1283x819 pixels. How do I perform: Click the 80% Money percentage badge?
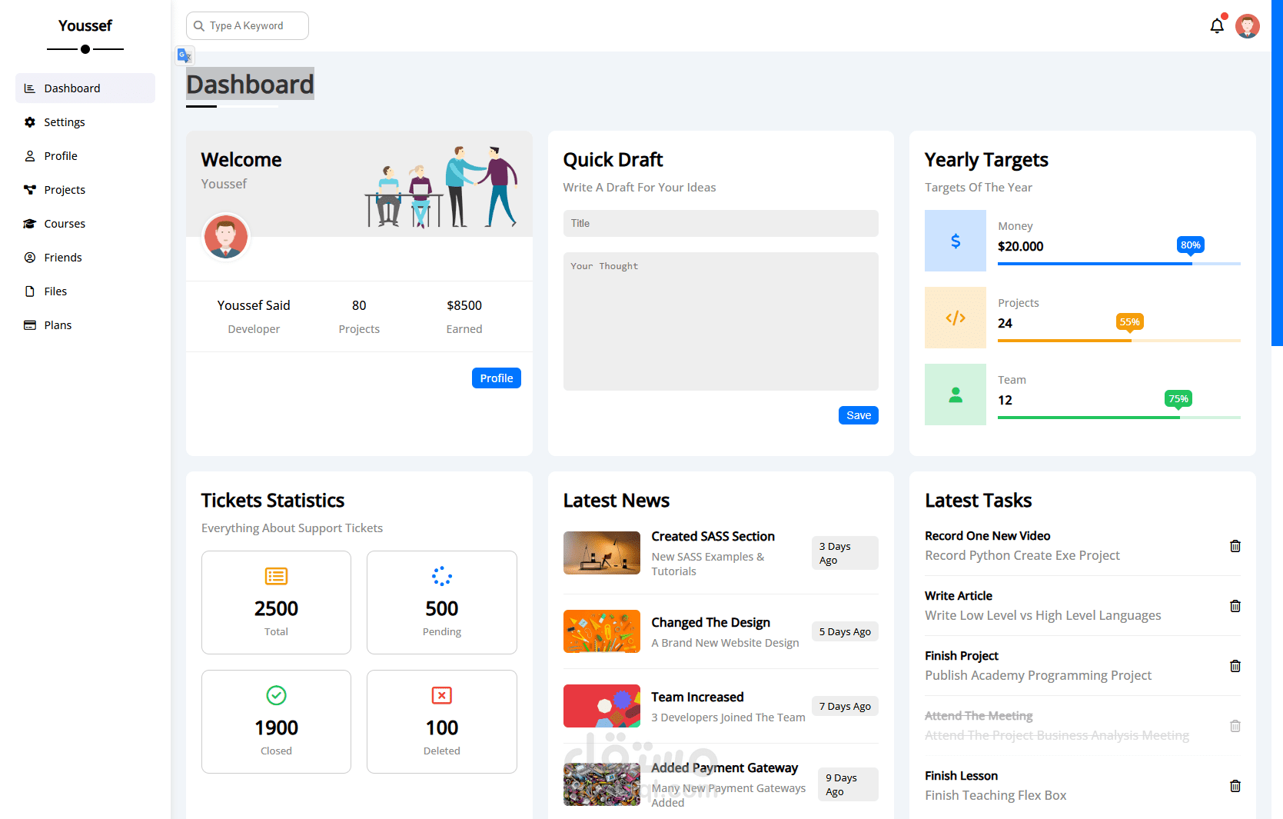(1191, 245)
